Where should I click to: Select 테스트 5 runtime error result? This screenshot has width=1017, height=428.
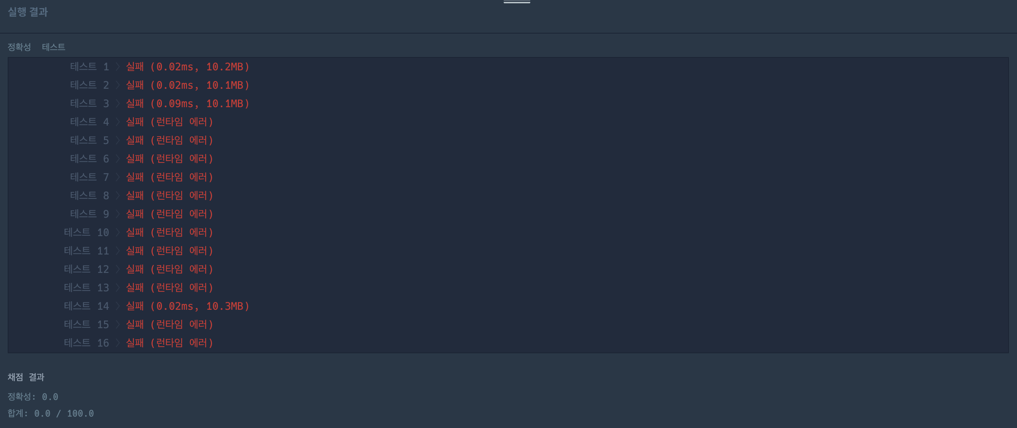[x=170, y=140]
